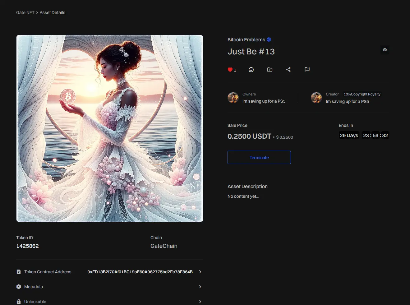Expand the Token Contract Address row chevron
Viewport: 410px width, 305px height.
click(200, 272)
